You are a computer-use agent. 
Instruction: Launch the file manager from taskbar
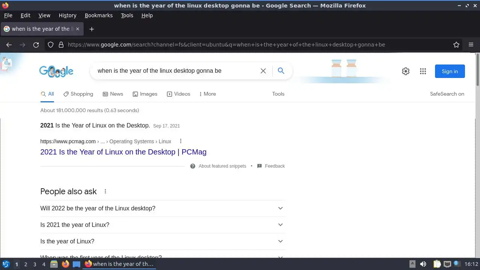click(54, 264)
